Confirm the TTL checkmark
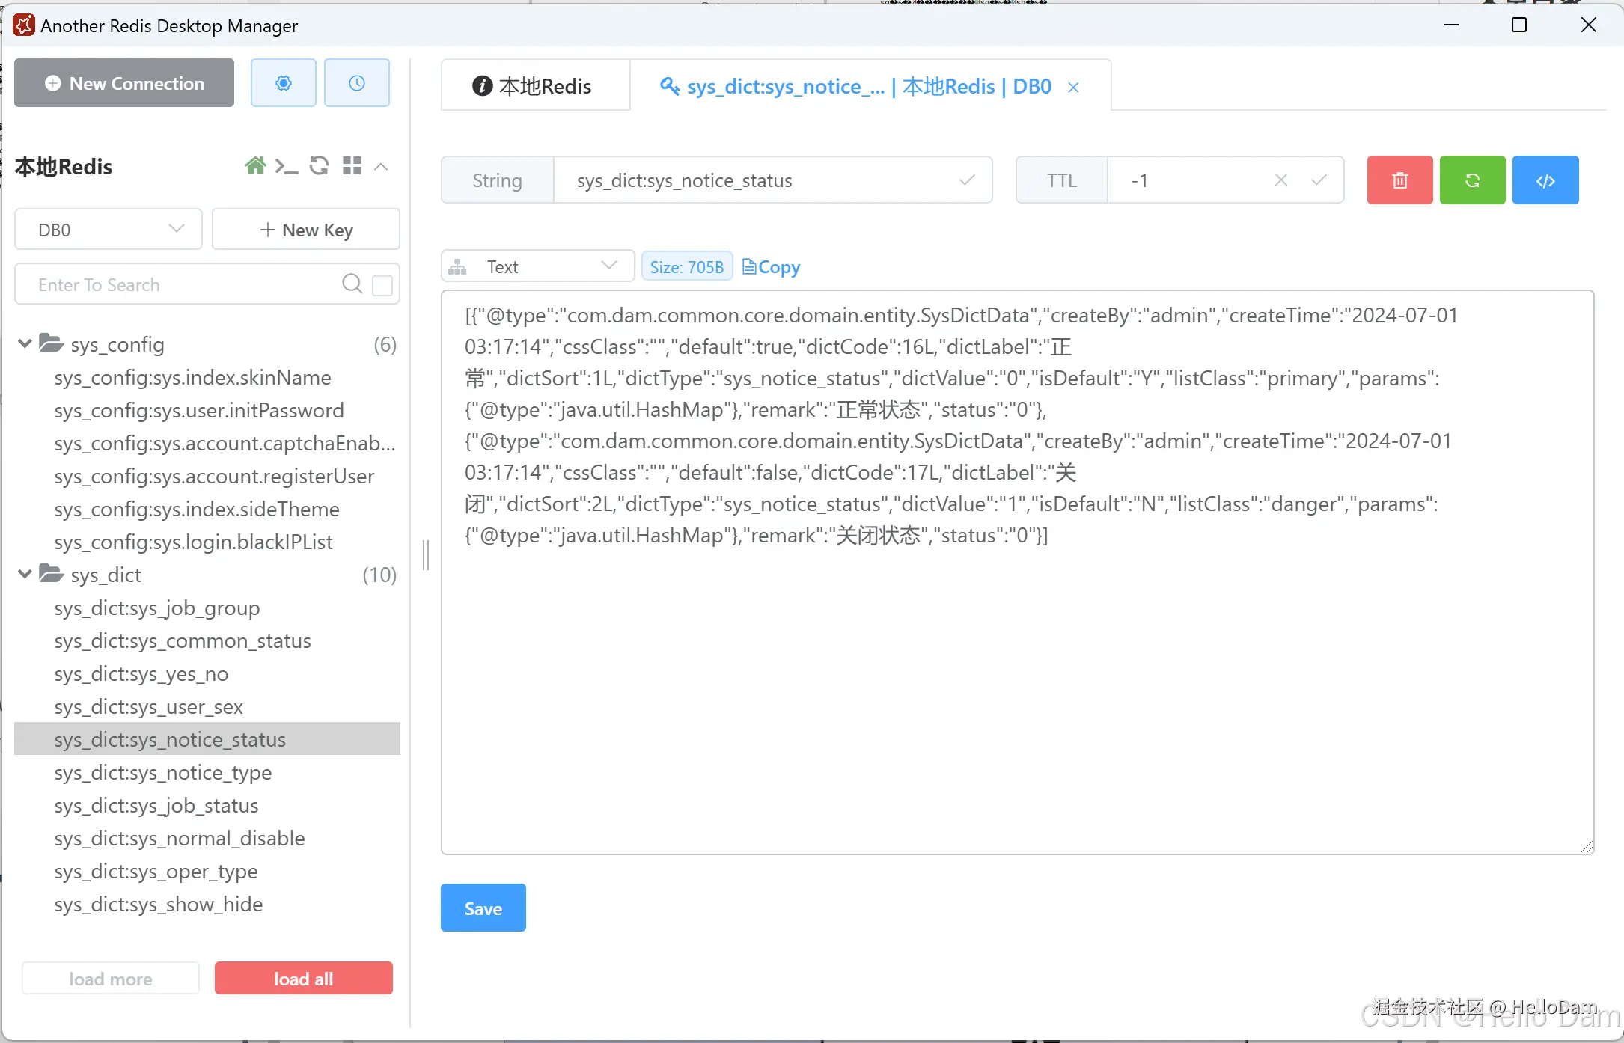Image resolution: width=1624 pixels, height=1043 pixels. [1319, 180]
